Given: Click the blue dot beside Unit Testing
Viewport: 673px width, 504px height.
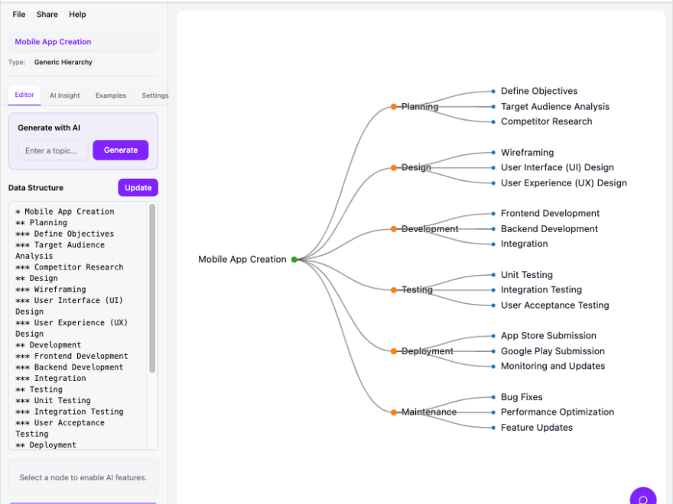Looking at the screenshot, I should pos(493,274).
